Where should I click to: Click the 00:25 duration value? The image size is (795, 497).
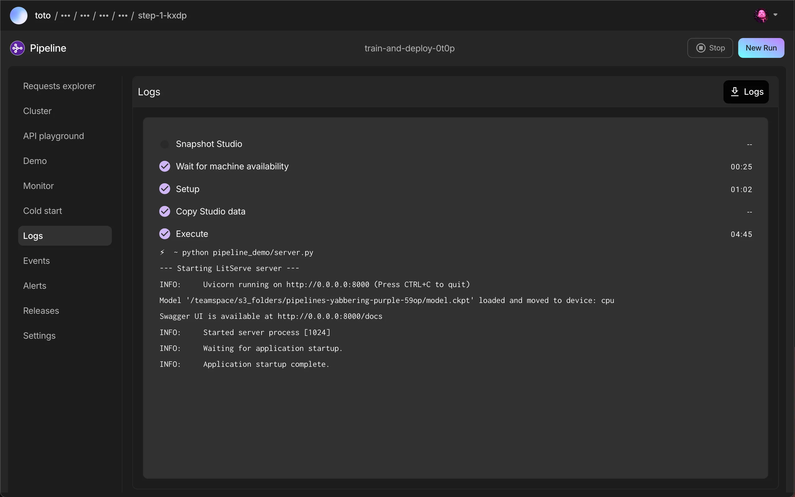coord(741,167)
